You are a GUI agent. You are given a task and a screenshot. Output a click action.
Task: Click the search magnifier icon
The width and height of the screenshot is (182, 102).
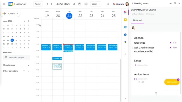pos(74,4)
